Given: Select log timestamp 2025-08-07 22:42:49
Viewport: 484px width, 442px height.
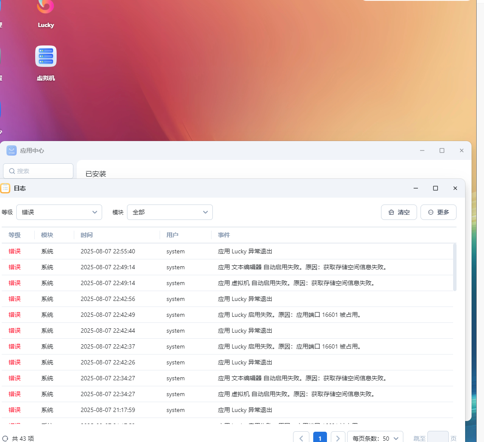Looking at the screenshot, I should tap(108, 315).
